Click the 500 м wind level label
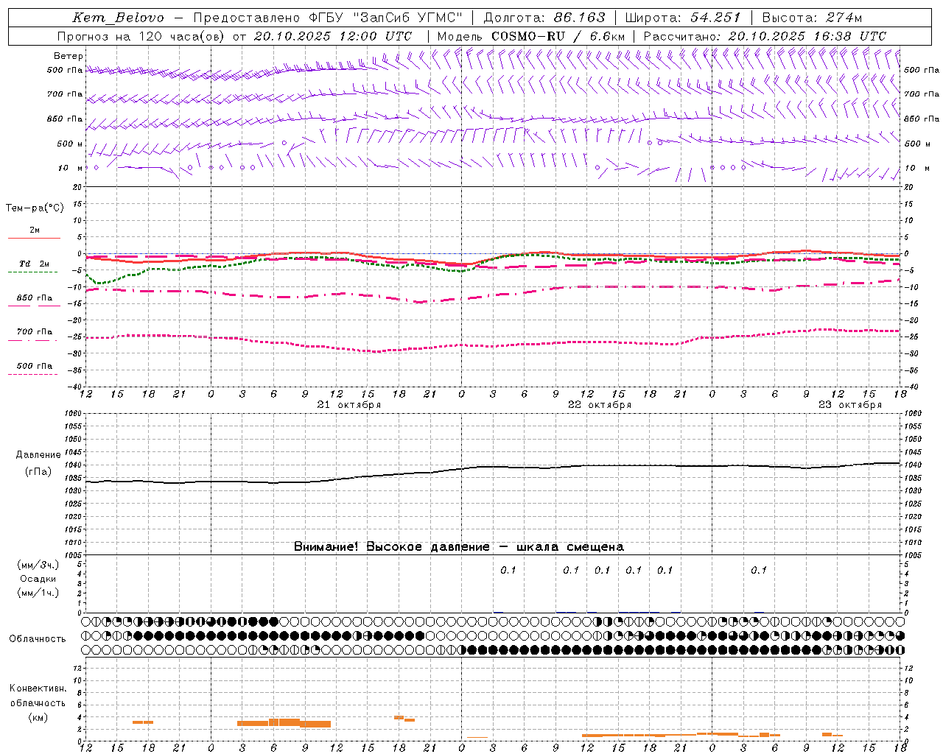 [x=70, y=144]
